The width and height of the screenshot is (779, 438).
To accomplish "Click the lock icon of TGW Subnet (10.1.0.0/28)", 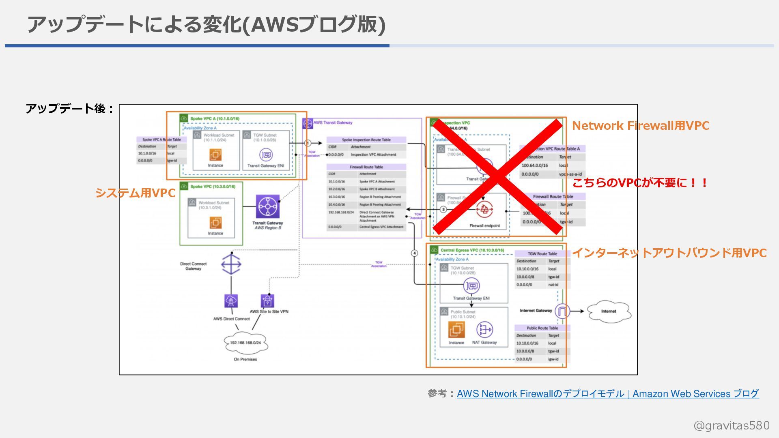I will pyautogui.click(x=247, y=135).
